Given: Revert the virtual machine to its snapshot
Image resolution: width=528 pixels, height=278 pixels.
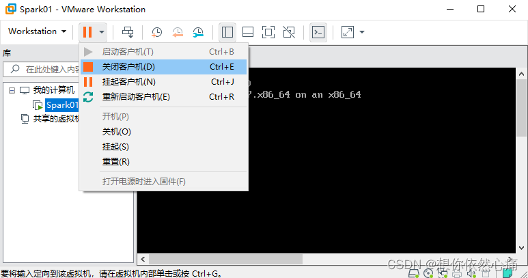Looking at the screenshot, I should click(178, 32).
